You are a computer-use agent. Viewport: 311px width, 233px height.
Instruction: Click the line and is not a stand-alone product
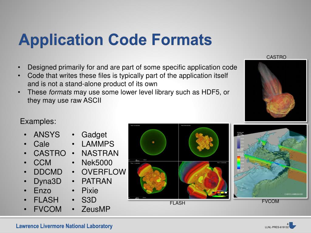(x=92, y=84)
